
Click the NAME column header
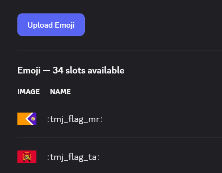click(60, 92)
